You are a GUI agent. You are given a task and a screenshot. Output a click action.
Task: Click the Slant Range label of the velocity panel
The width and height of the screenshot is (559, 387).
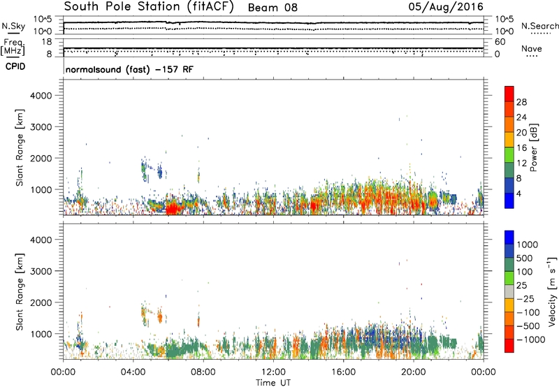[20, 292]
